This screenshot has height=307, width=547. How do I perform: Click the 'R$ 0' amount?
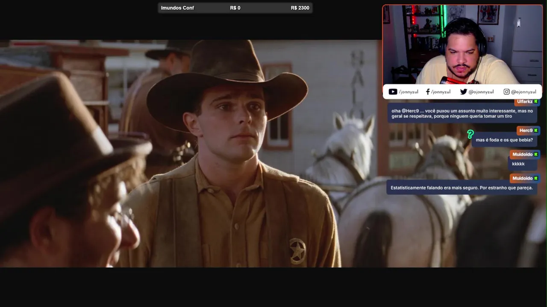pyautogui.click(x=235, y=8)
